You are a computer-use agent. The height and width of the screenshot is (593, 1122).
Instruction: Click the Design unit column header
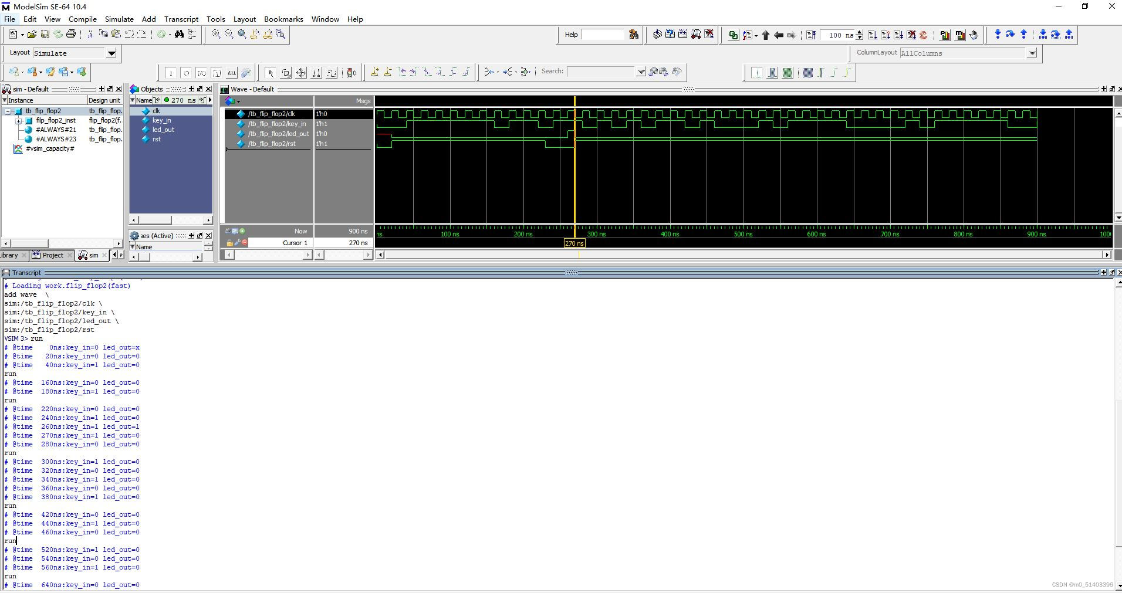tap(104, 100)
